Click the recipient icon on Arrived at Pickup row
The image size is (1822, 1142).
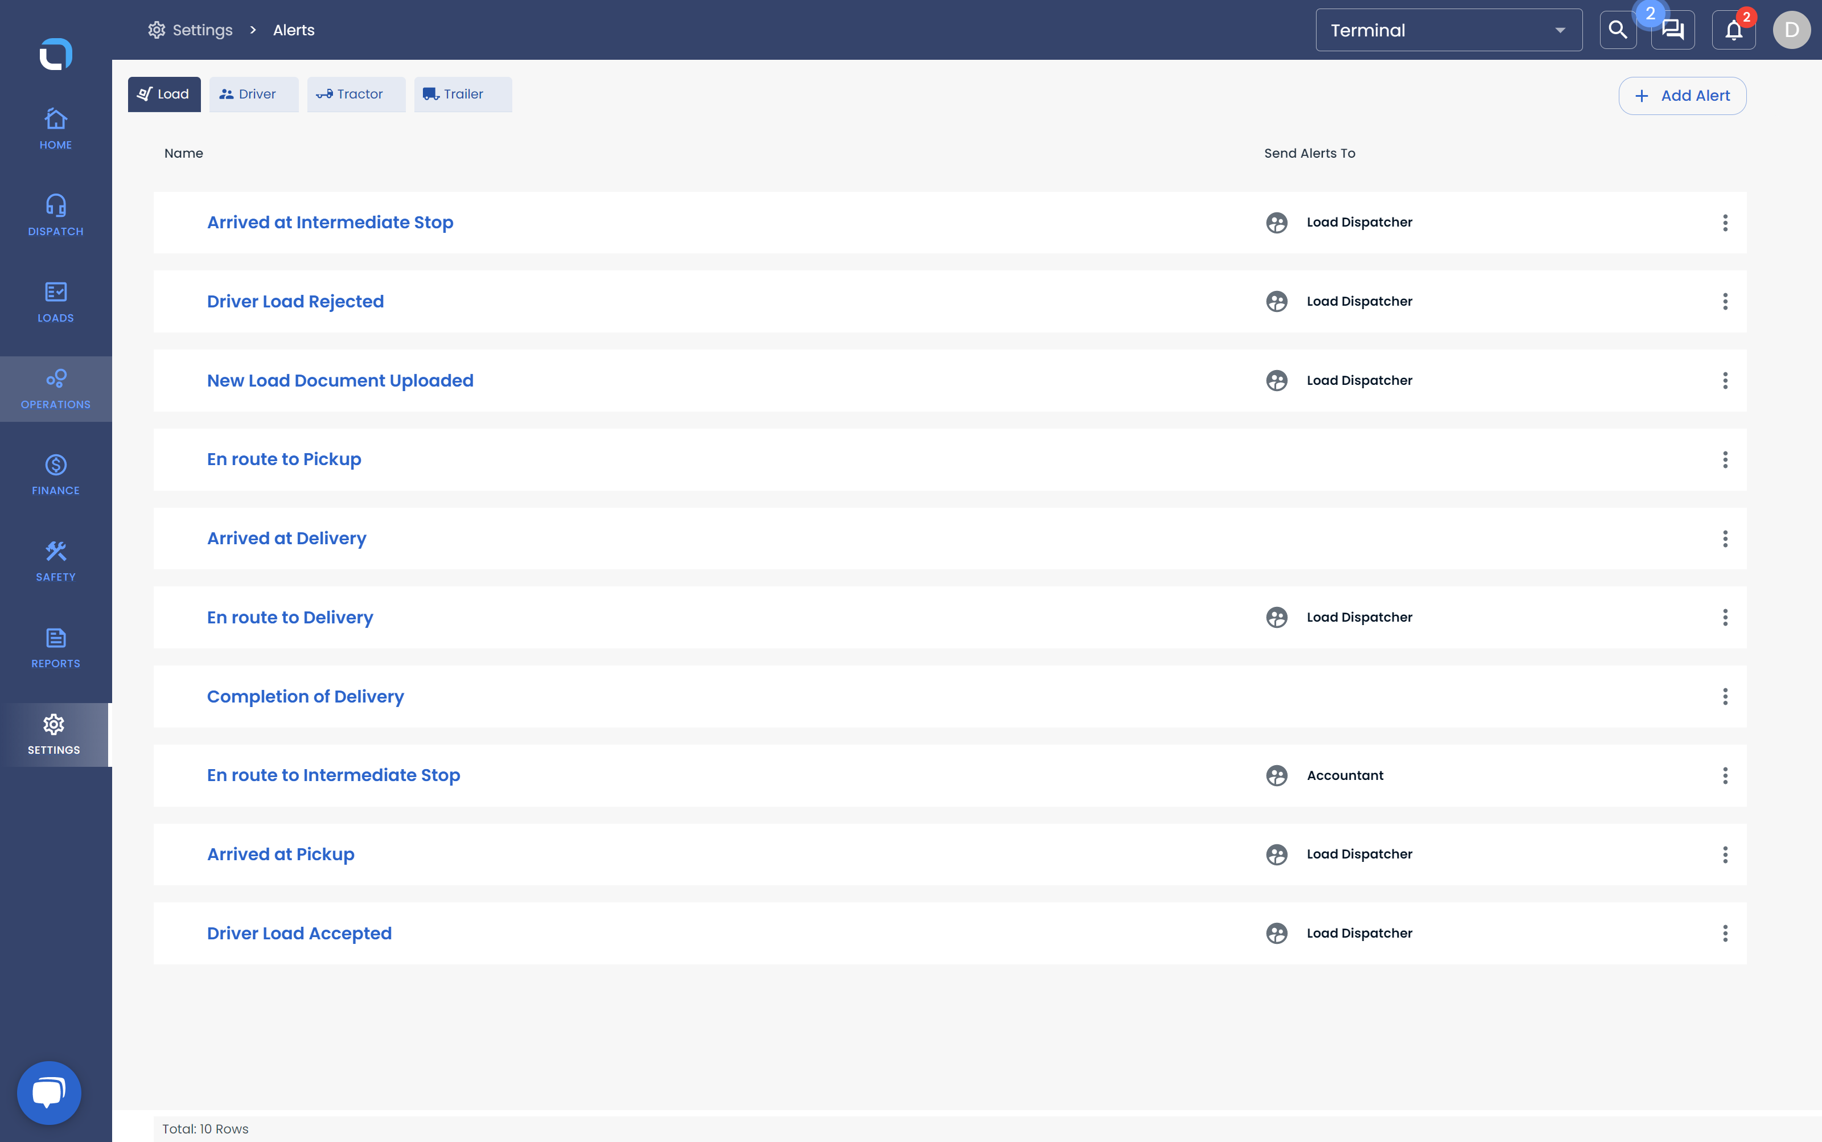tap(1276, 855)
